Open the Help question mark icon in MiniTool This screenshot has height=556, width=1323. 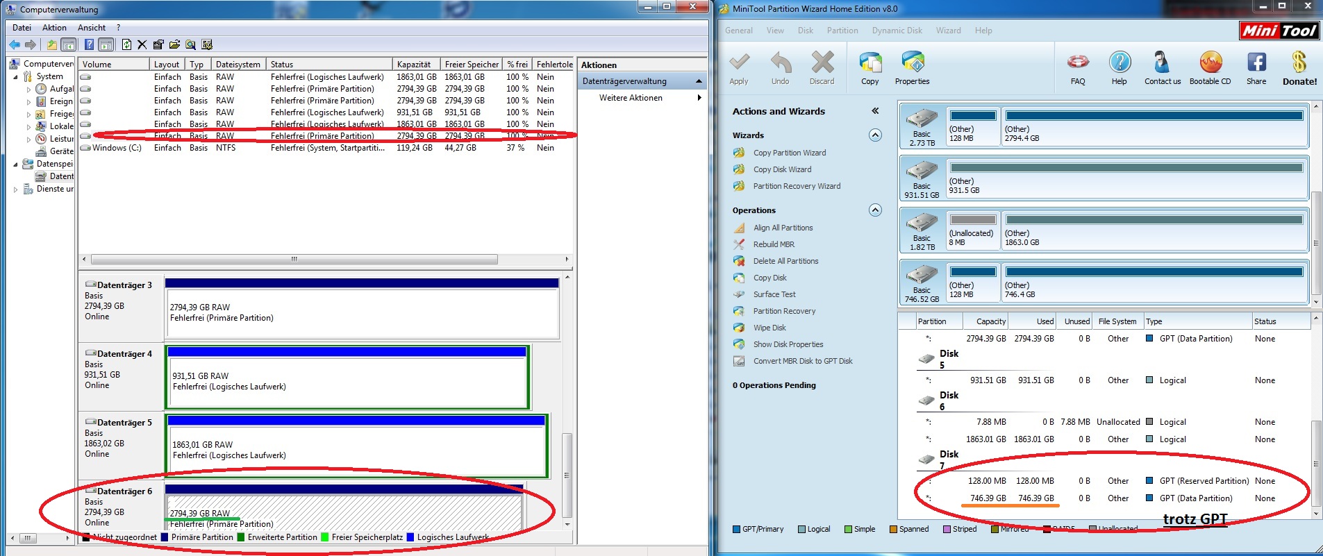(x=1120, y=68)
